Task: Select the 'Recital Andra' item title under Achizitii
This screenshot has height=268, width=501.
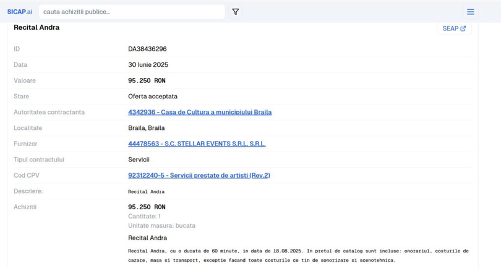Action: pyautogui.click(x=148, y=238)
